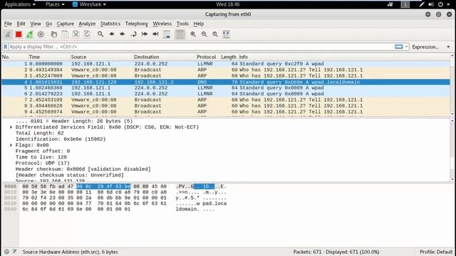Click volume icon in top panel
The image size is (456, 256).
[431, 4]
